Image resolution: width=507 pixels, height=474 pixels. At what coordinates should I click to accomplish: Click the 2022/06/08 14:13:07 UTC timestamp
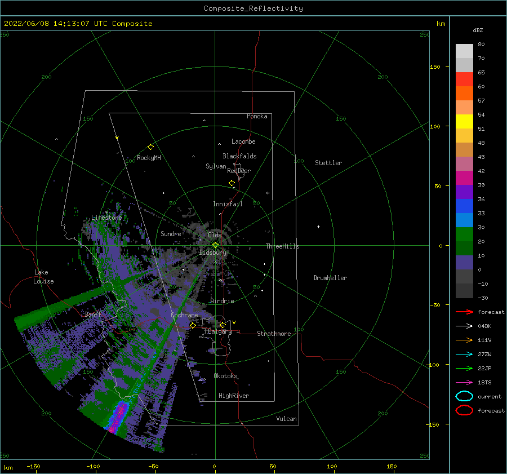point(78,24)
